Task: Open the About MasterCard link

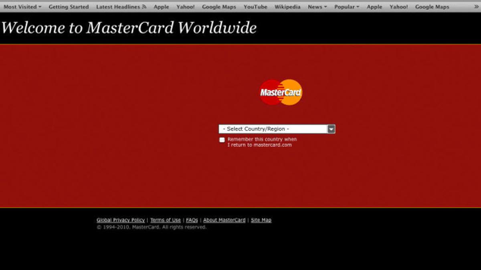Action: (x=224, y=220)
